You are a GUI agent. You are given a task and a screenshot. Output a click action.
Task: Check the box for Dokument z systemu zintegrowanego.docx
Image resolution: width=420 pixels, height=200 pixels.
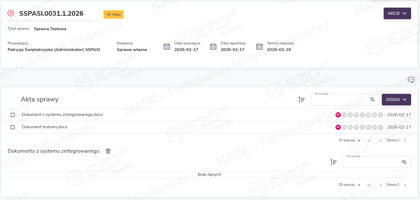(13, 115)
